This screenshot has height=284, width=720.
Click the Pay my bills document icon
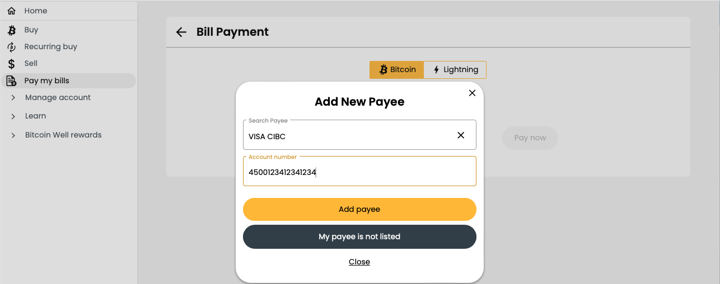click(x=11, y=81)
